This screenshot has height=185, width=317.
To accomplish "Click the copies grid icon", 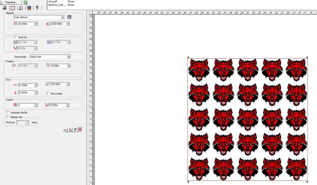I will [15, 105].
